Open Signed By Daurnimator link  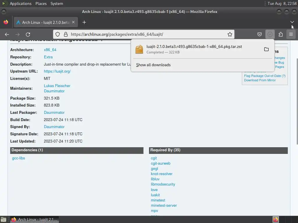pyautogui.click(x=54, y=127)
